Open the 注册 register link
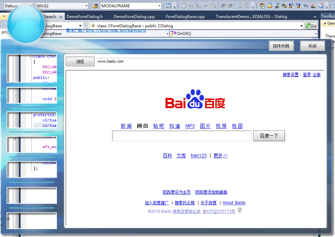 pos(316,75)
